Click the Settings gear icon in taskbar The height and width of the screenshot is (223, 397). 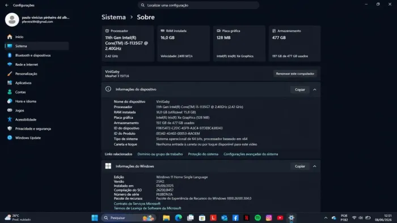[x=292, y=218]
